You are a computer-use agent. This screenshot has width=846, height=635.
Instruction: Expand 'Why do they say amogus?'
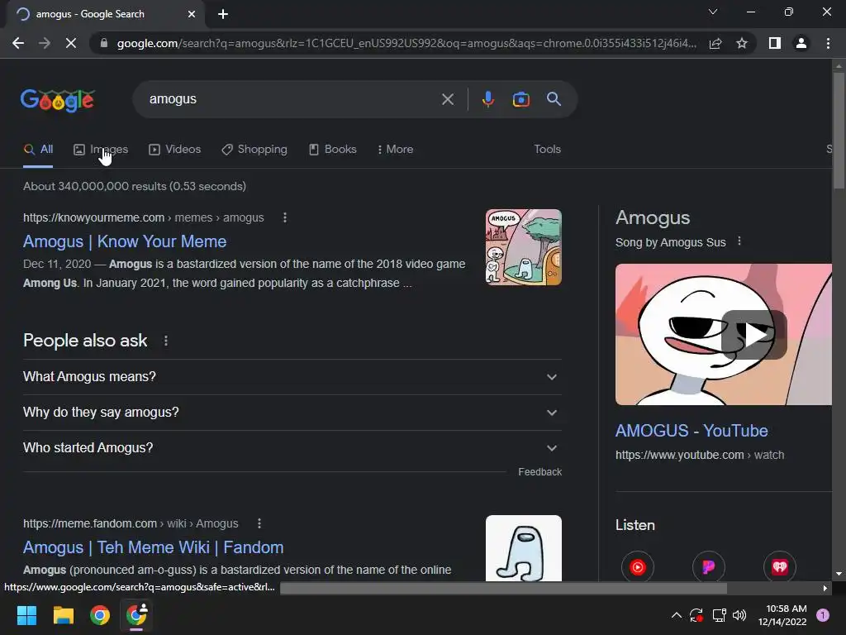tap(292, 413)
